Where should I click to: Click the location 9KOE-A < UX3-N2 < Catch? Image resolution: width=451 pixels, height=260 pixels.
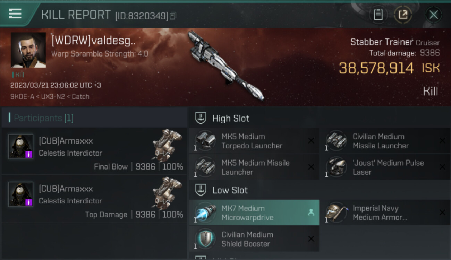click(50, 96)
